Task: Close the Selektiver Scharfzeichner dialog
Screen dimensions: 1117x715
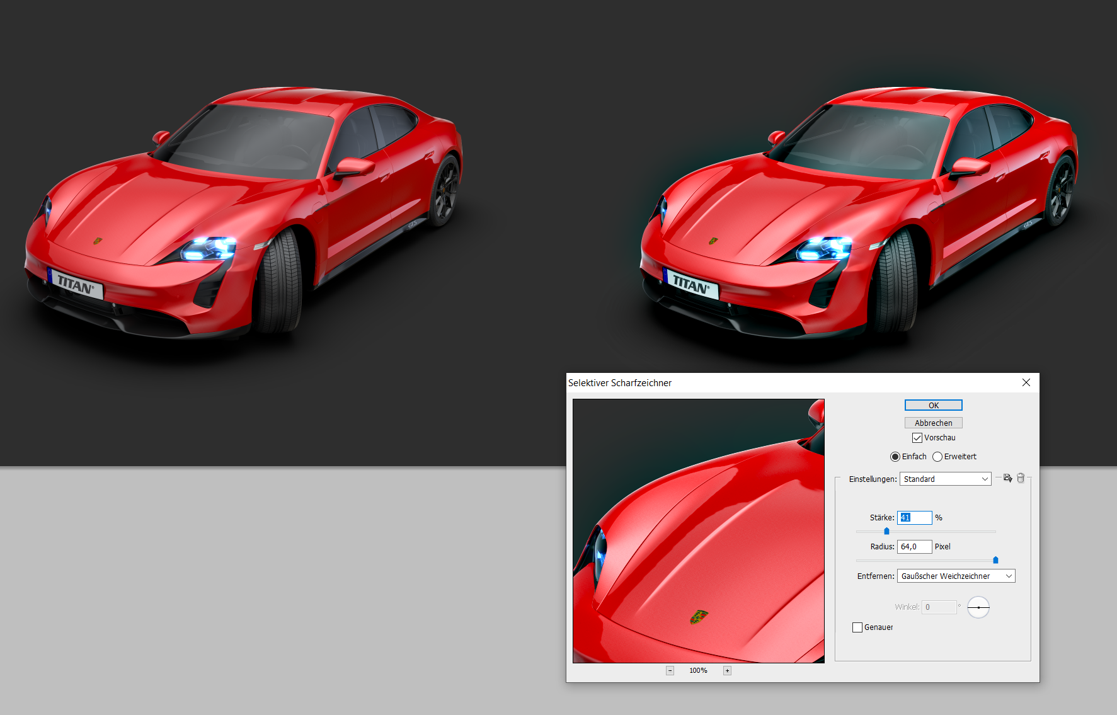Action: [x=1026, y=382]
